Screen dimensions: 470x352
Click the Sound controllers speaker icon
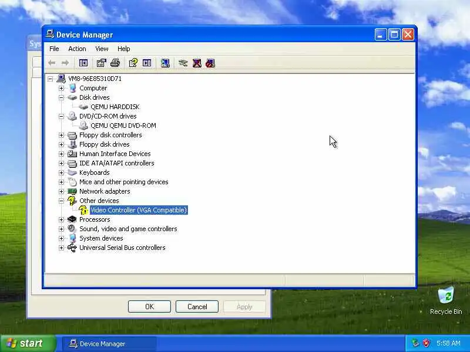click(x=72, y=229)
